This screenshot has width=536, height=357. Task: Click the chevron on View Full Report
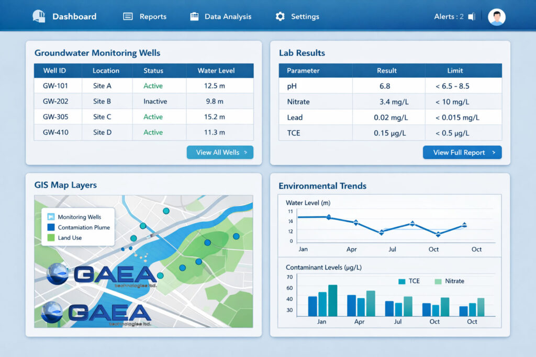tap(494, 152)
